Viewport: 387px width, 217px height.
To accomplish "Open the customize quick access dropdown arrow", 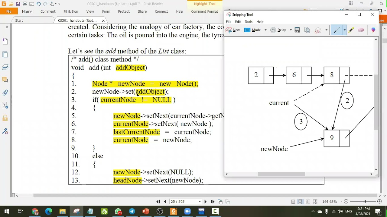I will [59, 4].
